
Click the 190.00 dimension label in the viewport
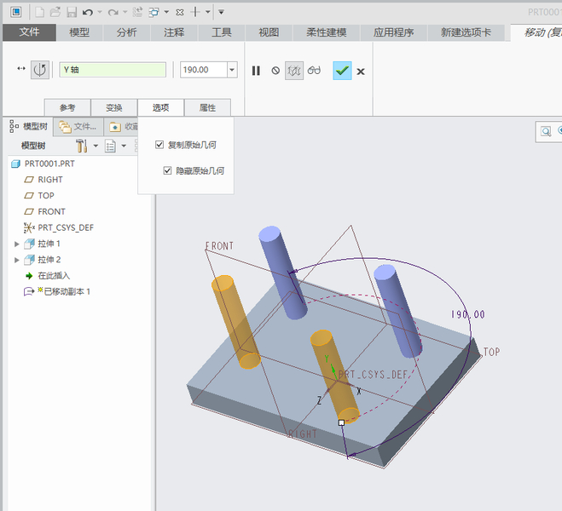point(468,314)
